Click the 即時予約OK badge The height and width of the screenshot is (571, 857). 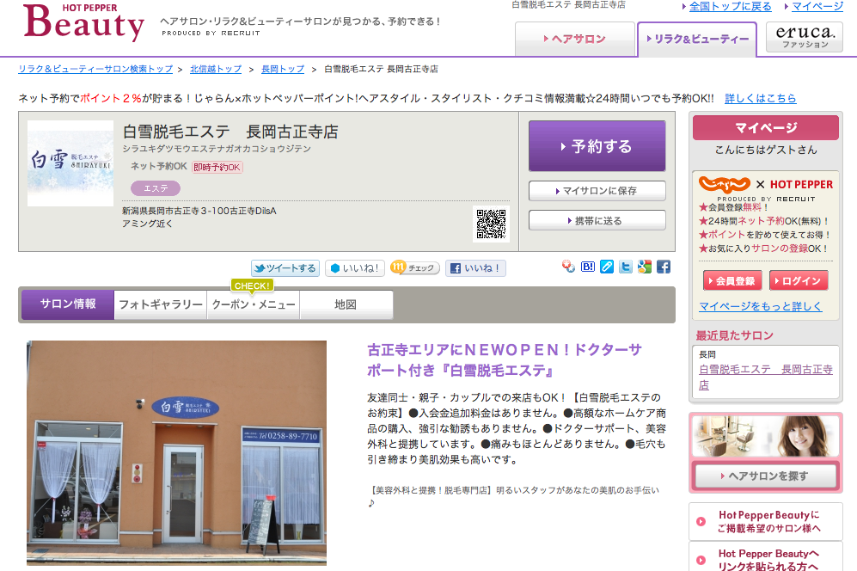click(217, 168)
